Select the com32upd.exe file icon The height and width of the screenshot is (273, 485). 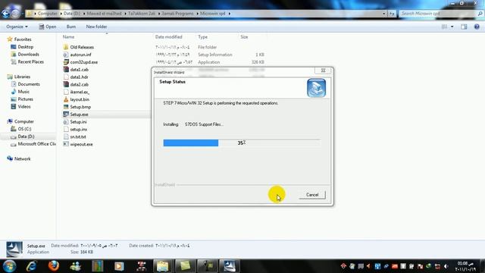66,62
